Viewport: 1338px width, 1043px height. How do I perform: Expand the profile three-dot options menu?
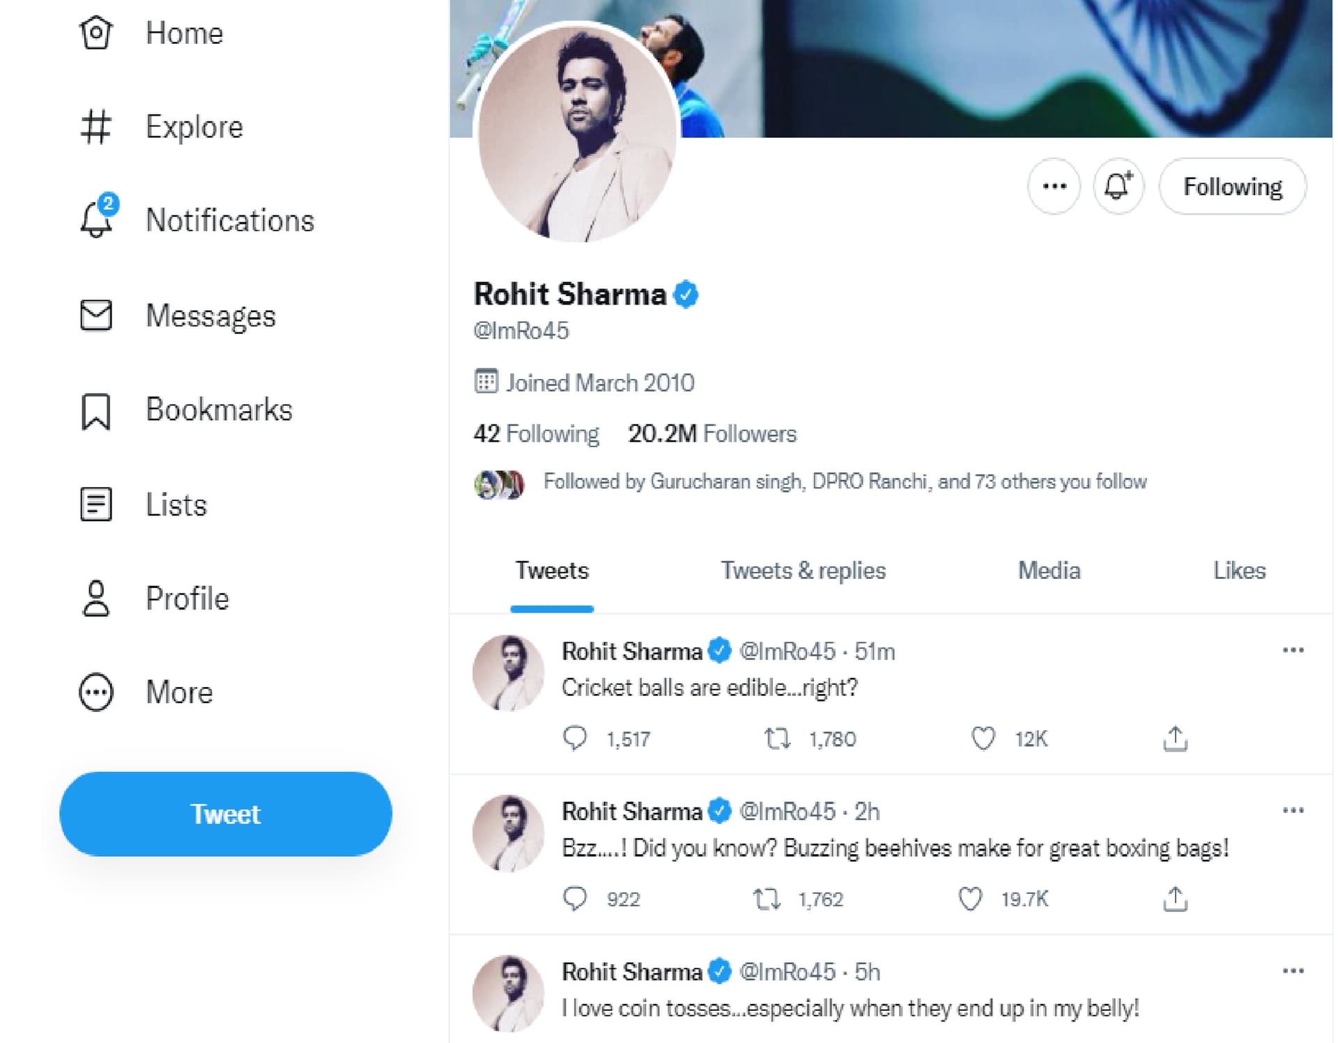coord(1054,187)
